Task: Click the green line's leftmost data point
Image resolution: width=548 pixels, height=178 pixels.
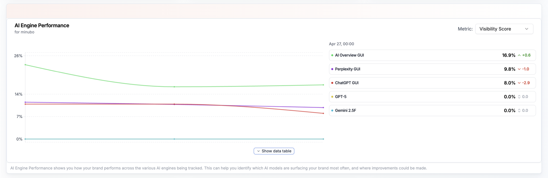Action: 25,65
